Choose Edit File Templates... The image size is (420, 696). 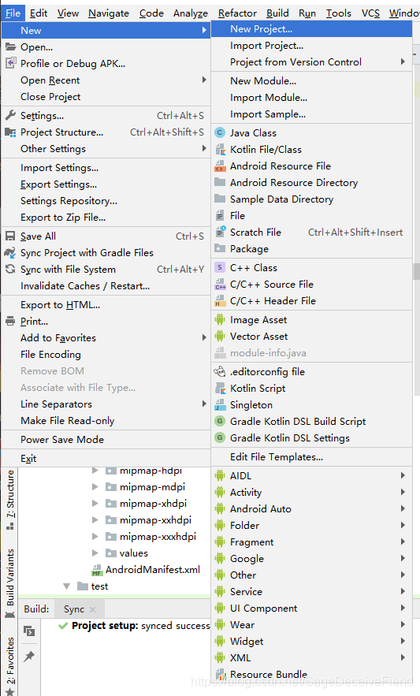312,456
